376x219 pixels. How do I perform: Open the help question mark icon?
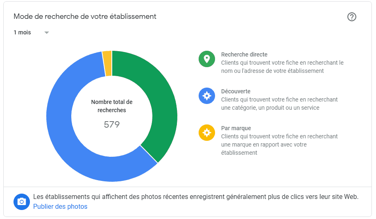352,17
